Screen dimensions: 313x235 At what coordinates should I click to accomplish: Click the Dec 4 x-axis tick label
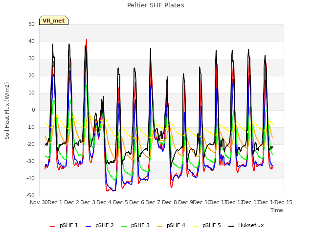(x=104, y=202)
